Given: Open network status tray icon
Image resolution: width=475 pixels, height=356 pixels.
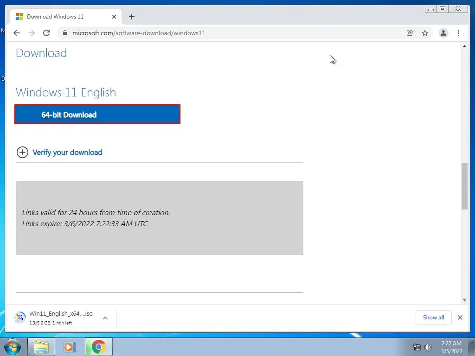Looking at the screenshot, I should (417, 347).
